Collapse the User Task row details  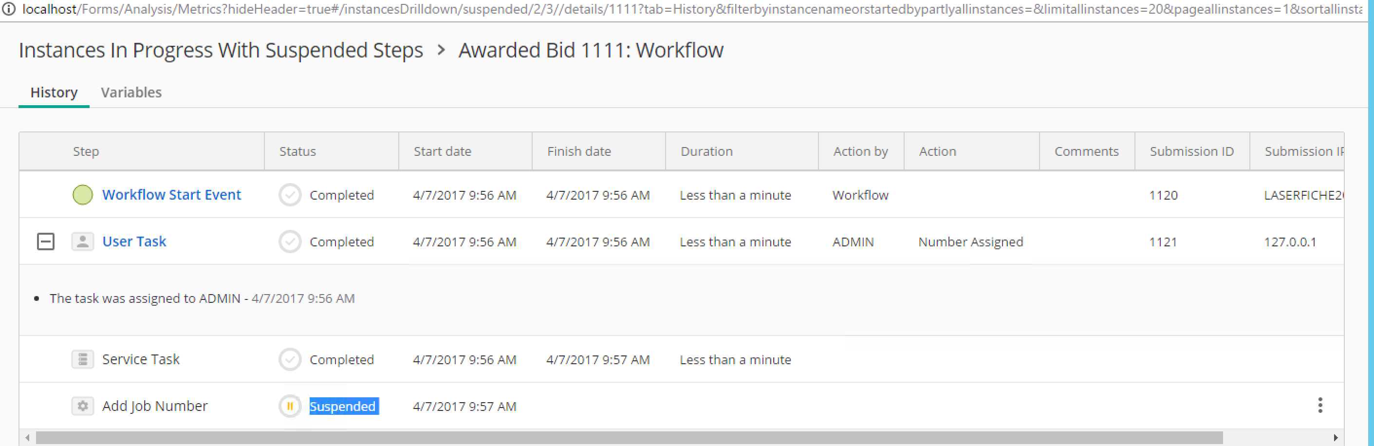[46, 242]
